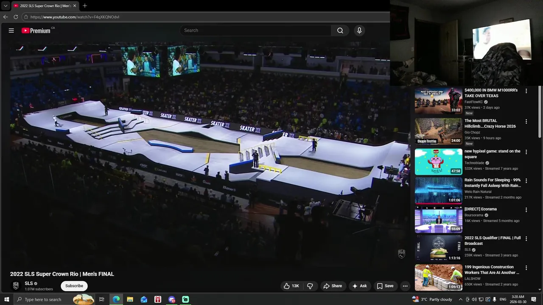This screenshot has width=543, height=305.
Task: Reload the page with refresh icon
Action: (16, 17)
